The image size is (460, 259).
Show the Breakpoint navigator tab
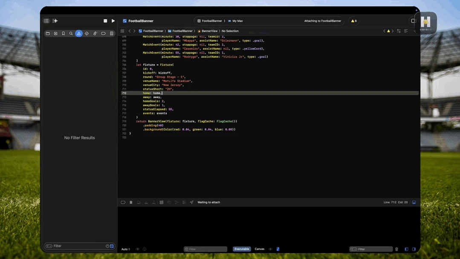103,33
